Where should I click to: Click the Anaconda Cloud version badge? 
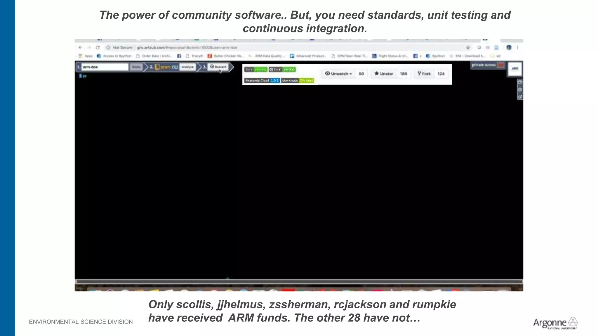click(262, 80)
